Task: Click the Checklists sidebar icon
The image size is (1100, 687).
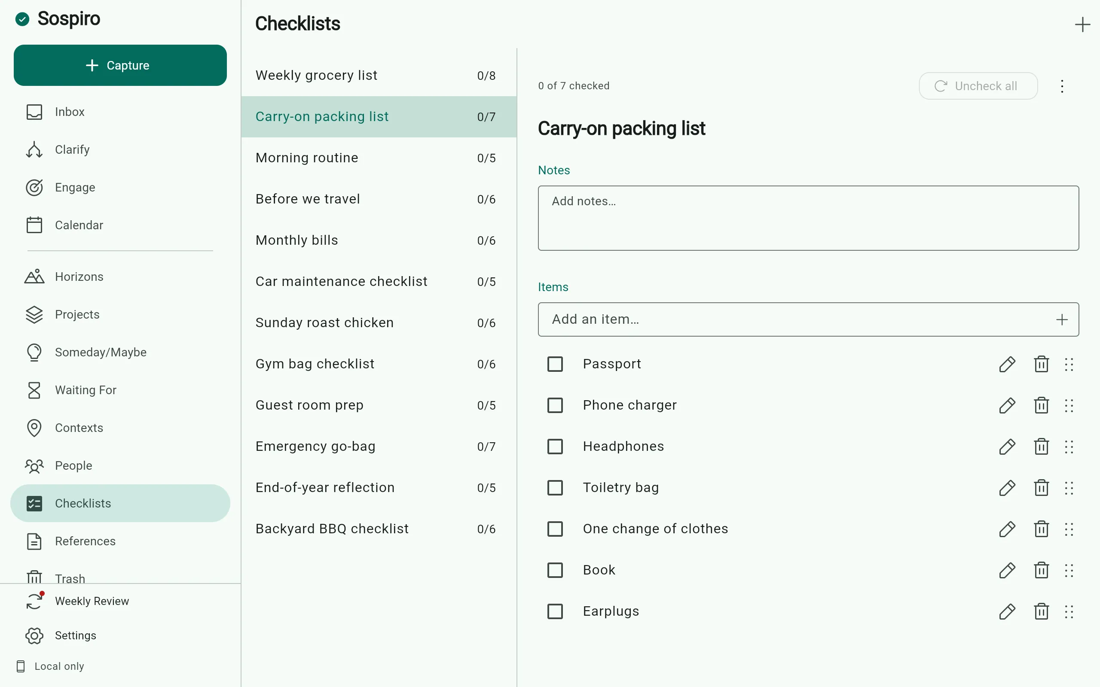Action: click(34, 503)
